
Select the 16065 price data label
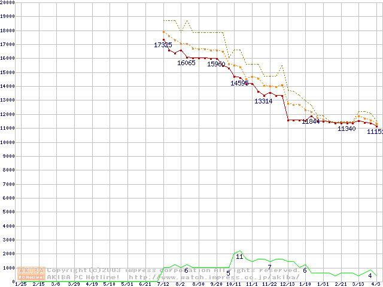(x=186, y=63)
